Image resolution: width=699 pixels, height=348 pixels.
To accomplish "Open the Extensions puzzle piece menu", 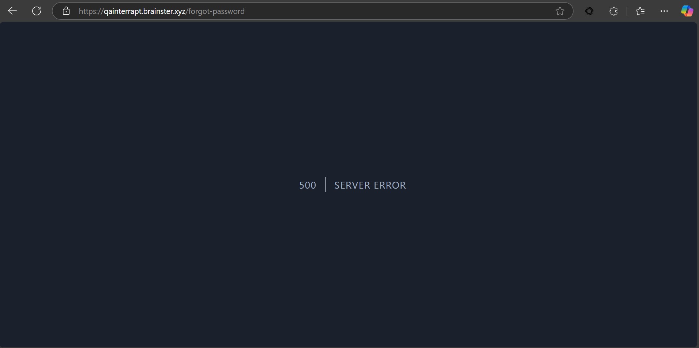I will click(x=613, y=11).
